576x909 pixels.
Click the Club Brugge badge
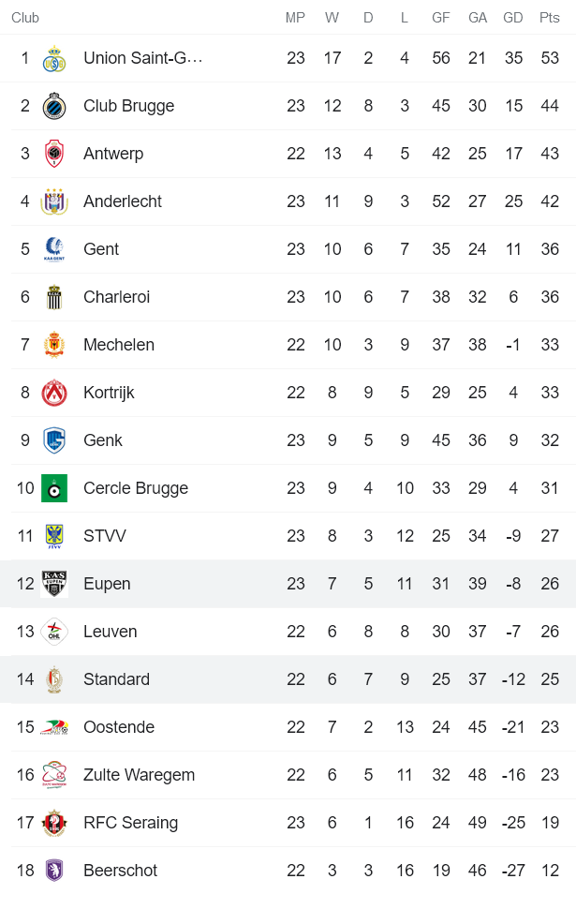click(x=55, y=105)
